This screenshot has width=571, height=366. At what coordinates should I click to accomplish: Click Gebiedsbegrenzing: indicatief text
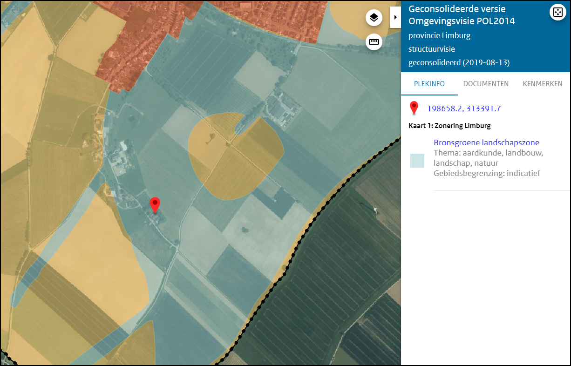click(487, 174)
